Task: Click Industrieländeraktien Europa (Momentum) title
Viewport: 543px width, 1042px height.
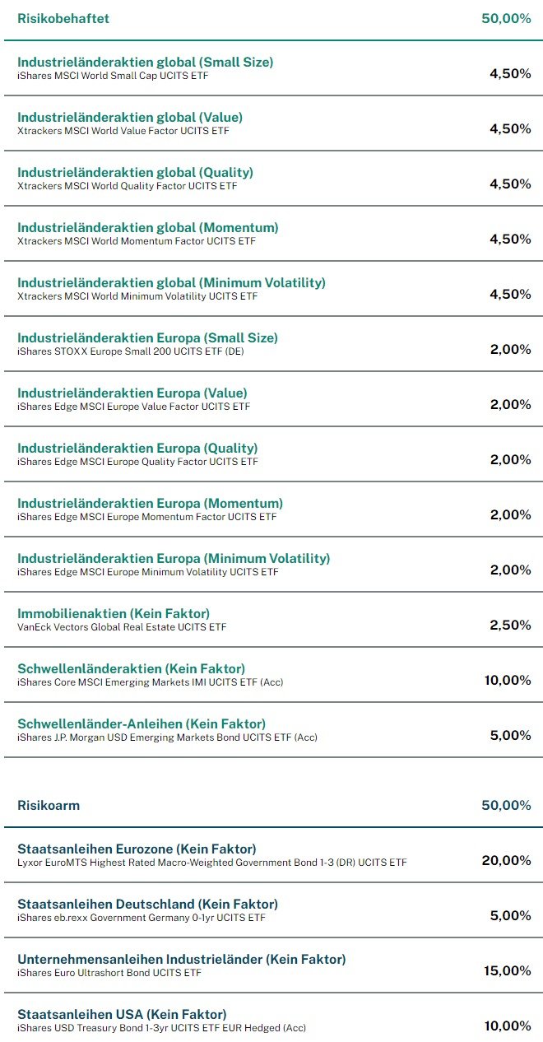Action: [x=150, y=503]
